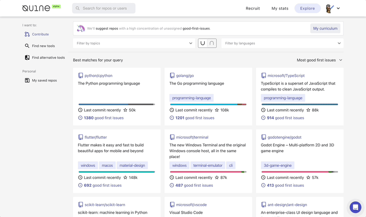This screenshot has width=366, height=217.
Task: Click the python/cpython language bar
Action: (x=117, y=104)
